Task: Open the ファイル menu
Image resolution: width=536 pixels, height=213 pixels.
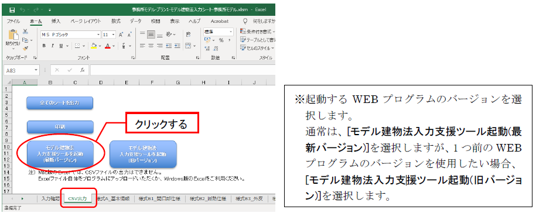Action: pyautogui.click(x=13, y=21)
